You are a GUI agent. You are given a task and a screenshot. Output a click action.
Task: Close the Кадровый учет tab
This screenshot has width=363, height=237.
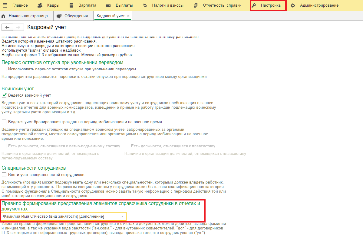click(x=128, y=16)
